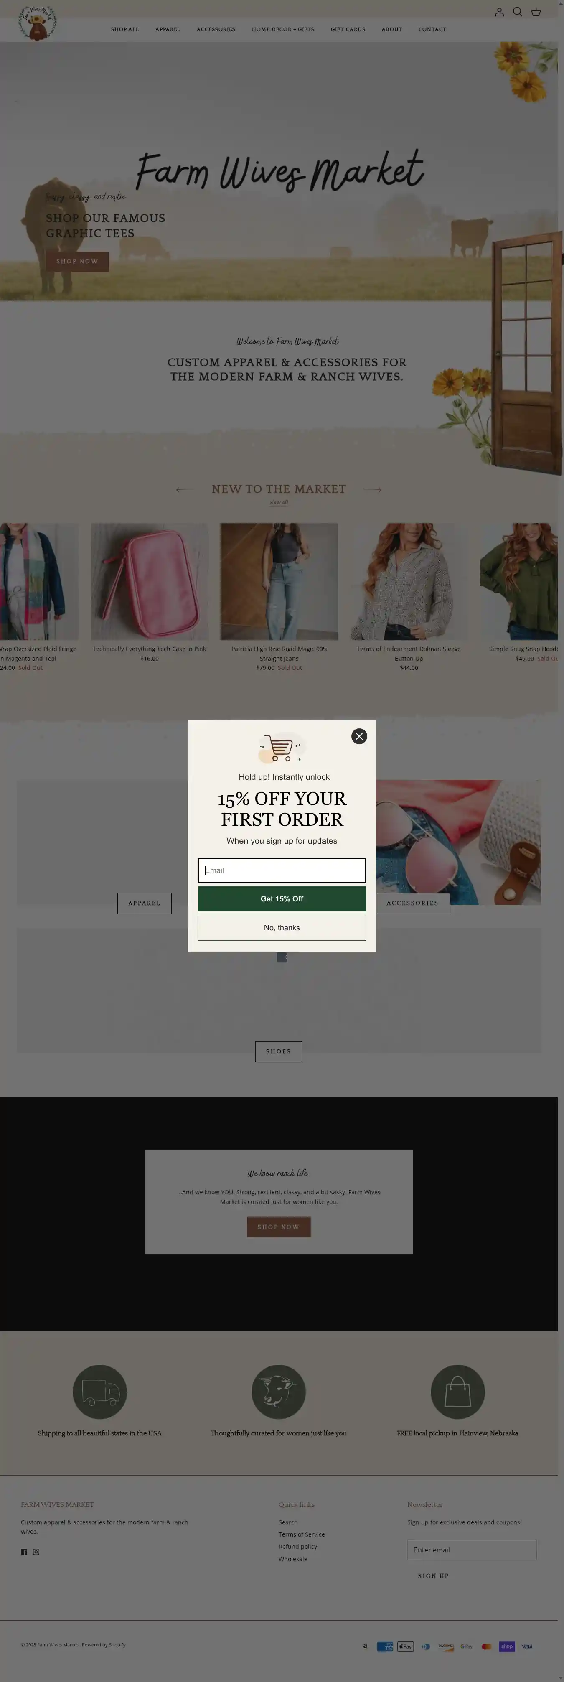Open Home Decor + Gifts menu

[x=283, y=29]
